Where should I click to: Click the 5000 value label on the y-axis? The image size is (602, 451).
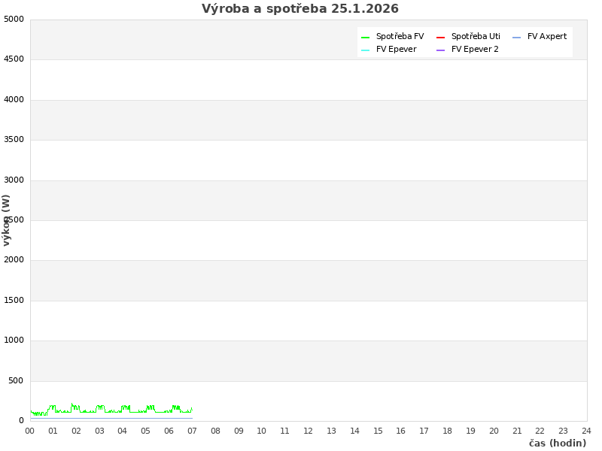click(x=14, y=20)
